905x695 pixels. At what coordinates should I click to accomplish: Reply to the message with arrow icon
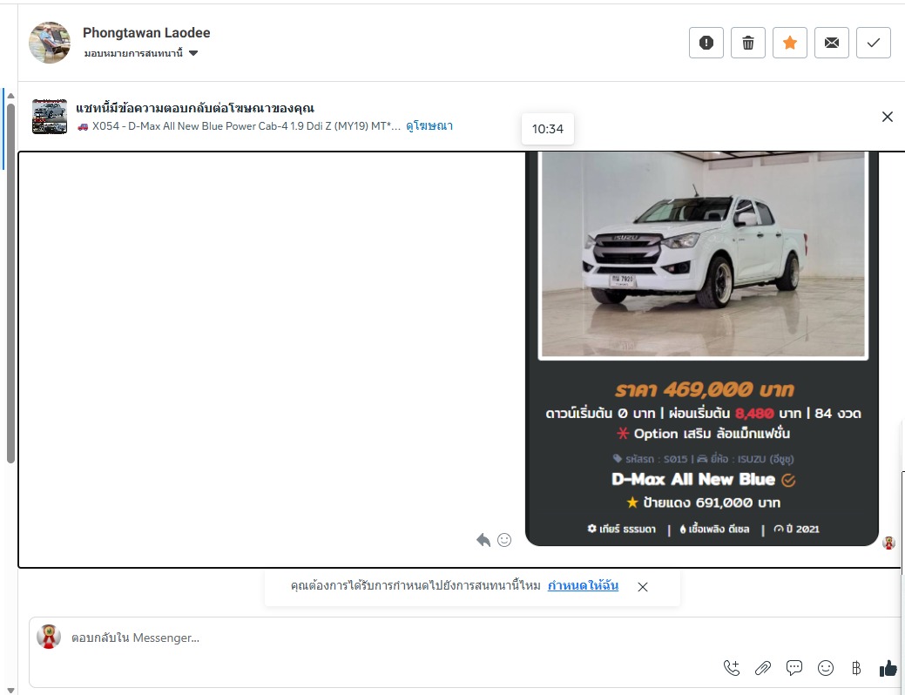483,540
